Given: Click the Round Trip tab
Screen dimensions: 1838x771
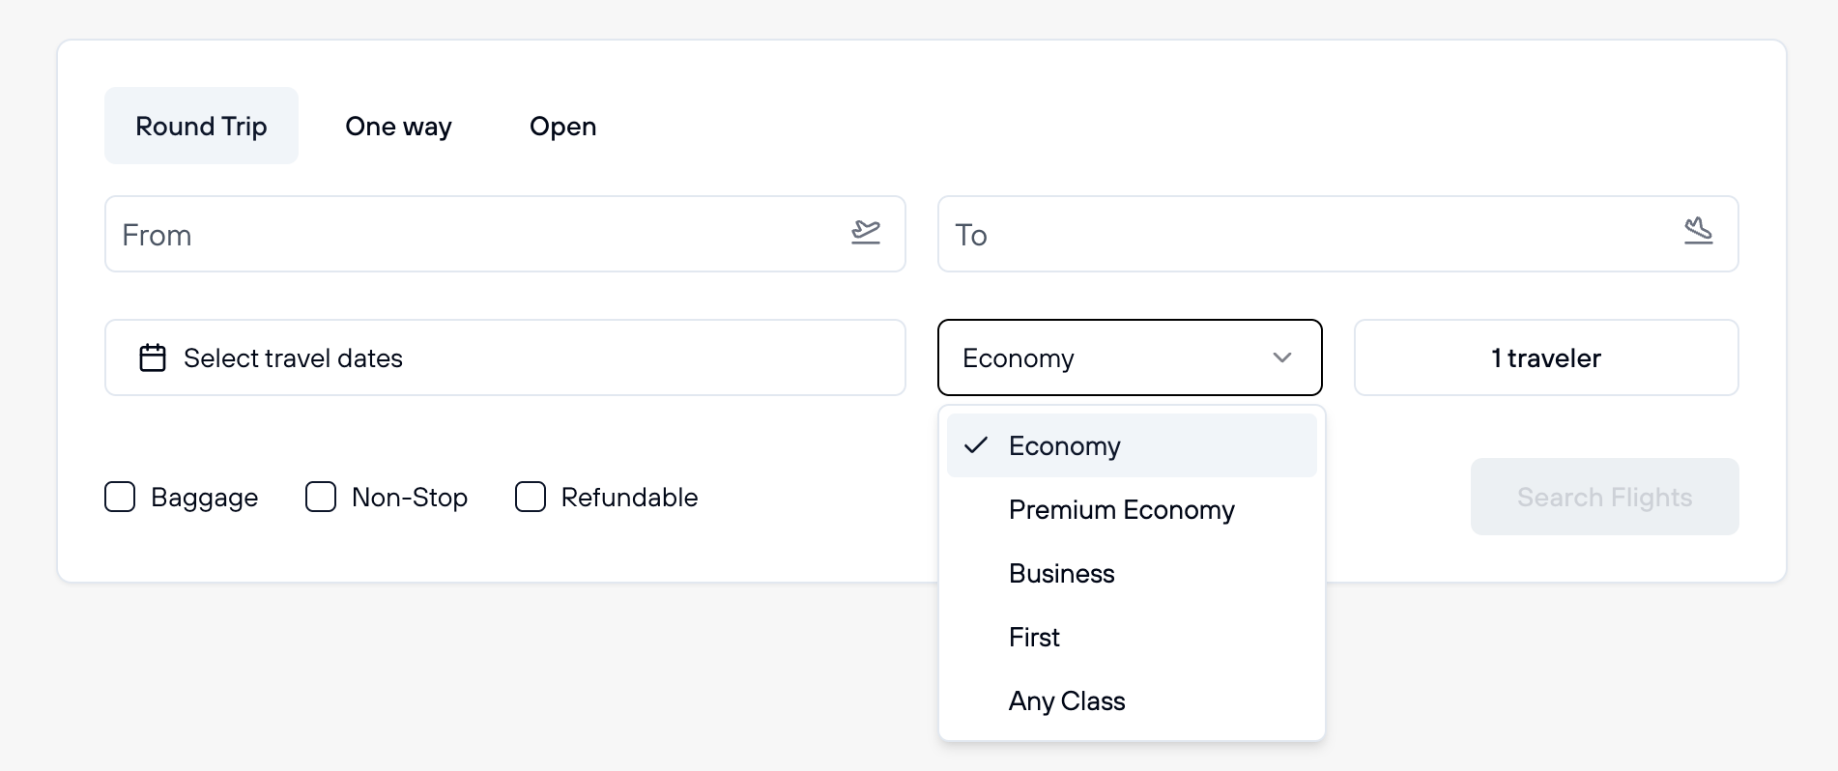Looking at the screenshot, I should (201, 126).
